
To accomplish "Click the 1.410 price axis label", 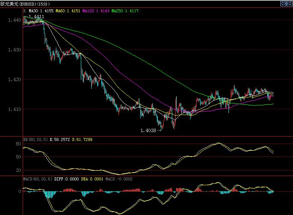I will click(x=15, y=109).
